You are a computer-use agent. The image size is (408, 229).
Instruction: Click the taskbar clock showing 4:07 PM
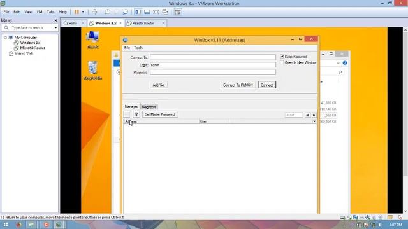(396, 225)
